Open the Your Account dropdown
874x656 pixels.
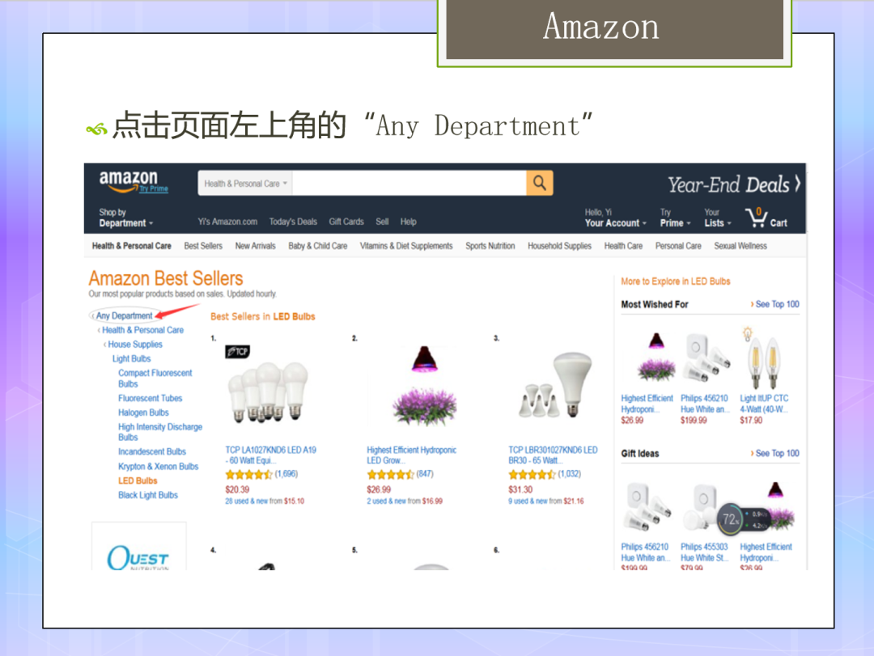(615, 218)
